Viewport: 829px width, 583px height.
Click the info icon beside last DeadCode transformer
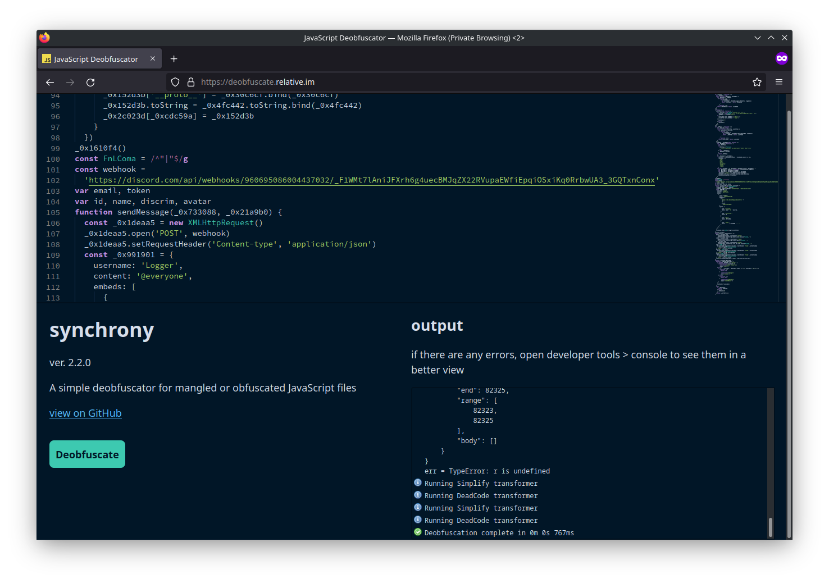coord(418,520)
